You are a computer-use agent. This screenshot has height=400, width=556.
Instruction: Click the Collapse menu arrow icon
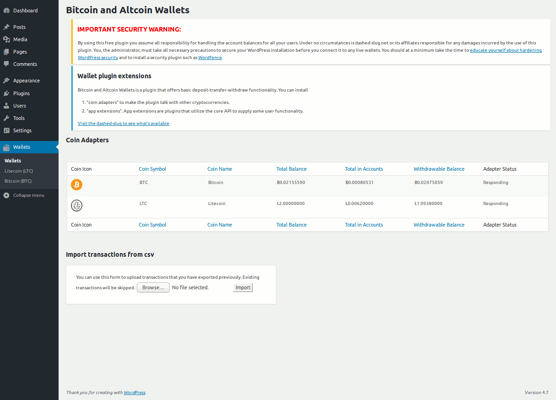tap(6, 195)
